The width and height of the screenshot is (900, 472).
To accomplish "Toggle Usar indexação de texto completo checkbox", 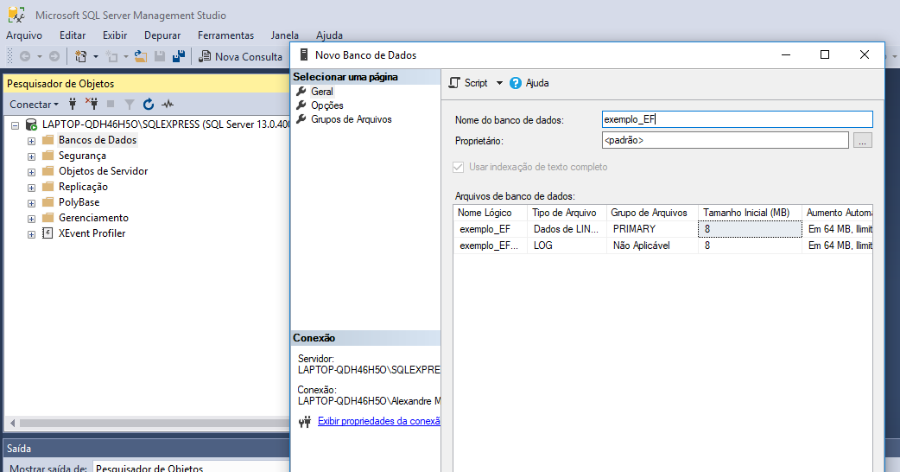I will (458, 167).
